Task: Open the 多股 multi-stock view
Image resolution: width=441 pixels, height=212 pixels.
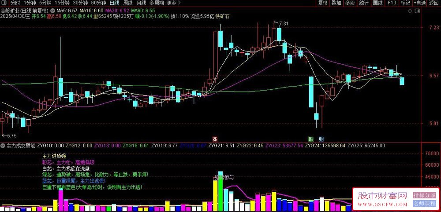Action: (x=350, y=4)
